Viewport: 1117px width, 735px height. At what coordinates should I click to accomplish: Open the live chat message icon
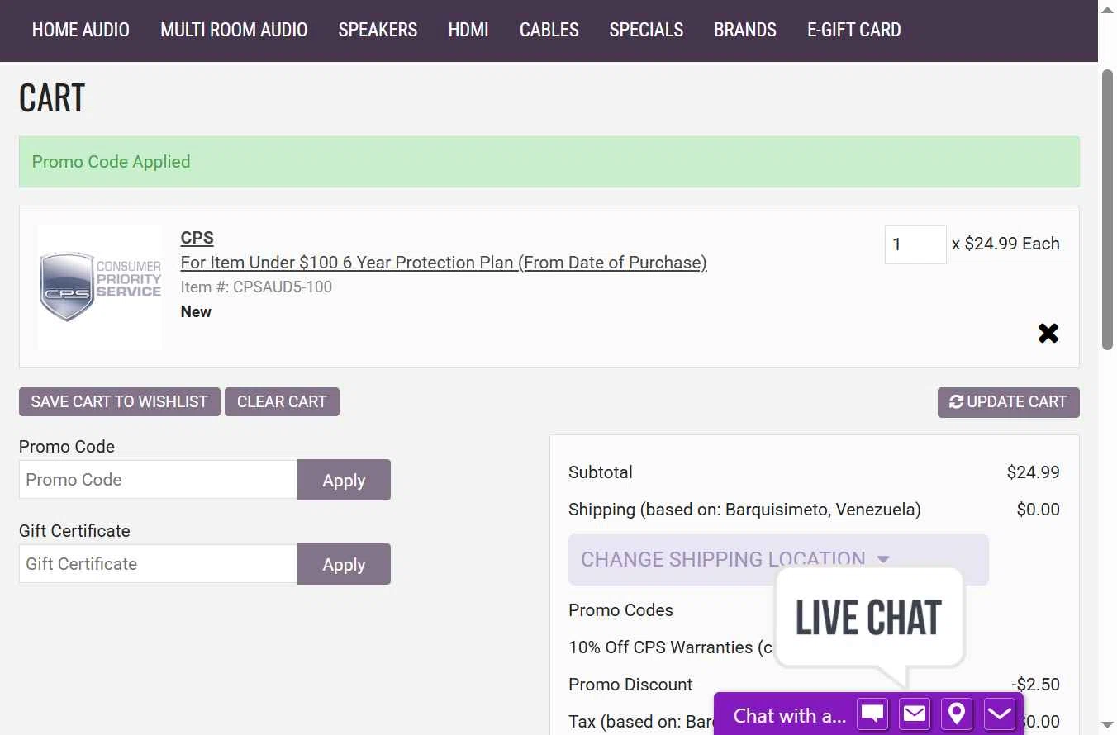(x=872, y=714)
